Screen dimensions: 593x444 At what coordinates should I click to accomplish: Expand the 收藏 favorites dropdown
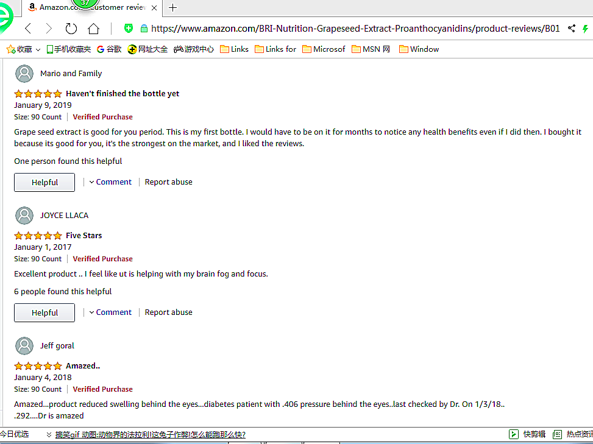(38, 49)
